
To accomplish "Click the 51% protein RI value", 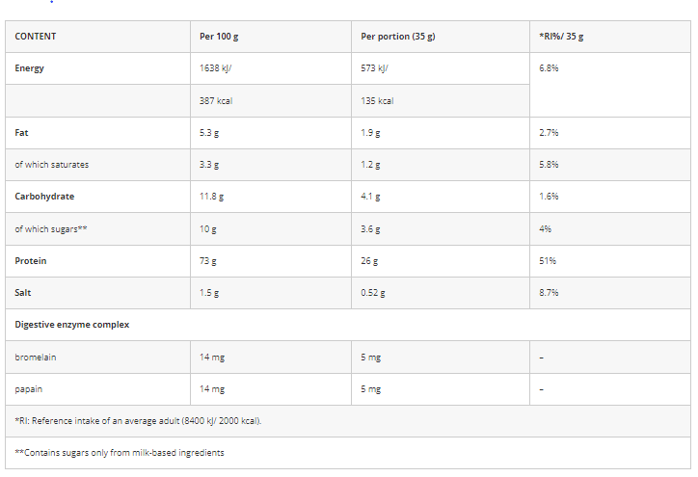I will pos(548,261).
